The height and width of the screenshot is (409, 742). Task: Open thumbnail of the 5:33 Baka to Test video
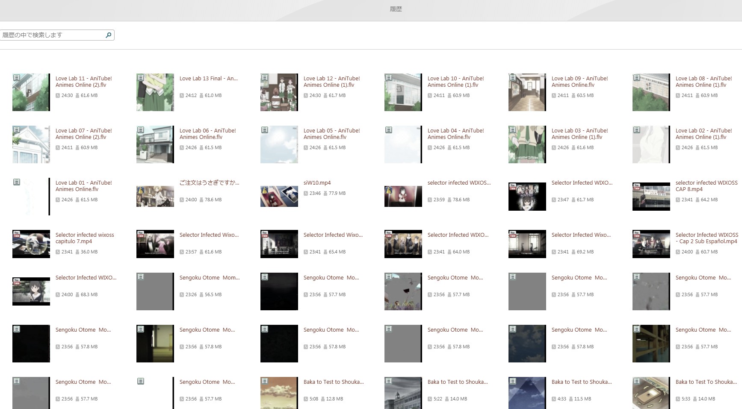tap(651, 393)
